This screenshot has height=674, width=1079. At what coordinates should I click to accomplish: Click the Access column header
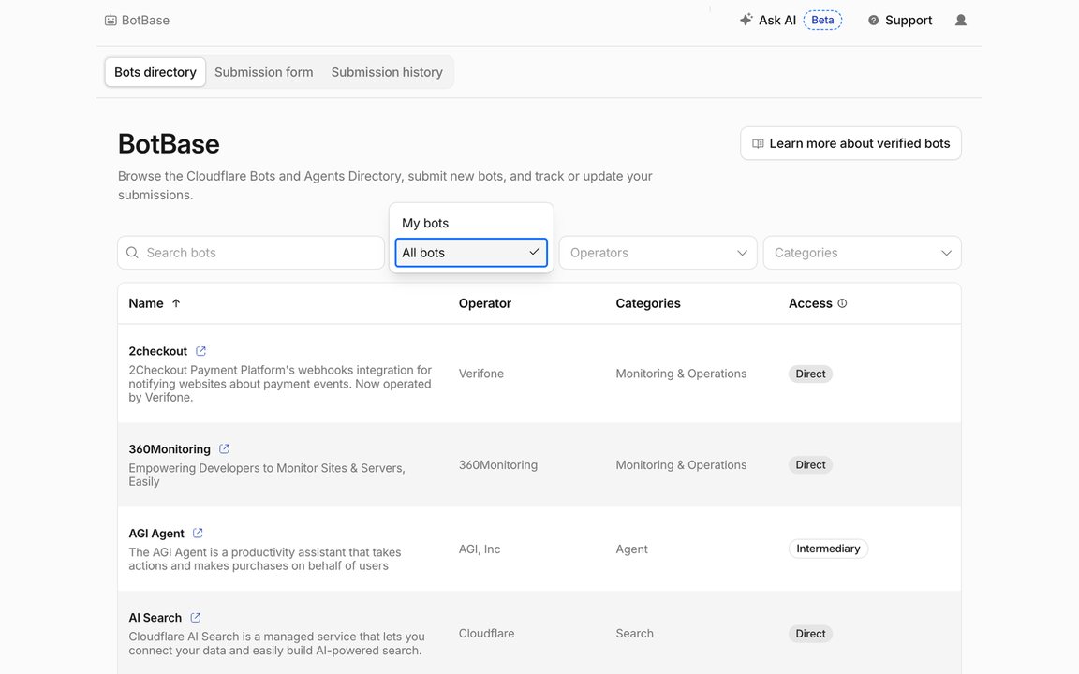[x=810, y=303]
